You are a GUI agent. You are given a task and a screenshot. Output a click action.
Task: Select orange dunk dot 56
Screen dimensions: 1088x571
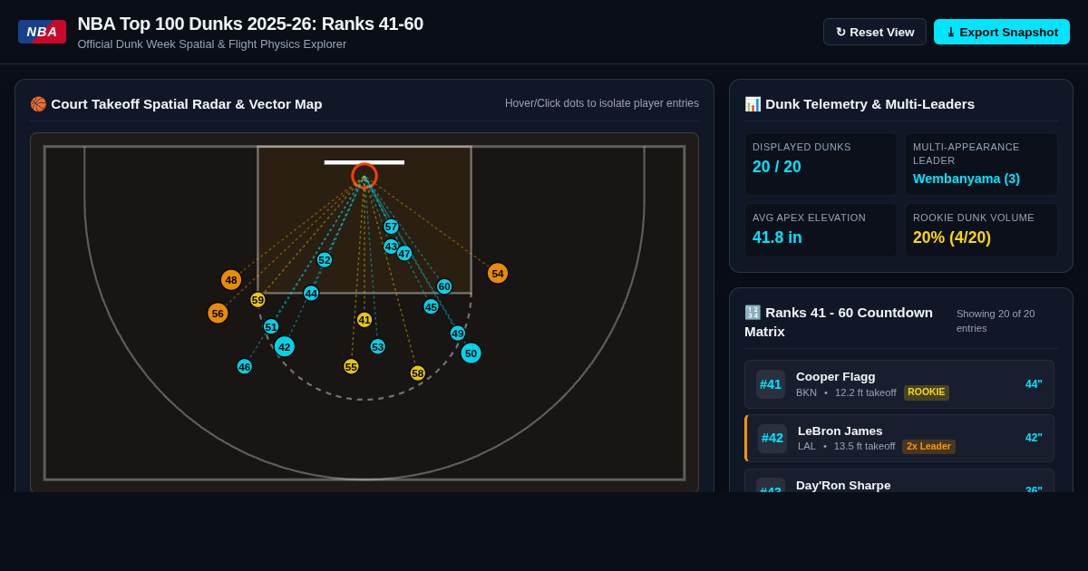pos(218,314)
